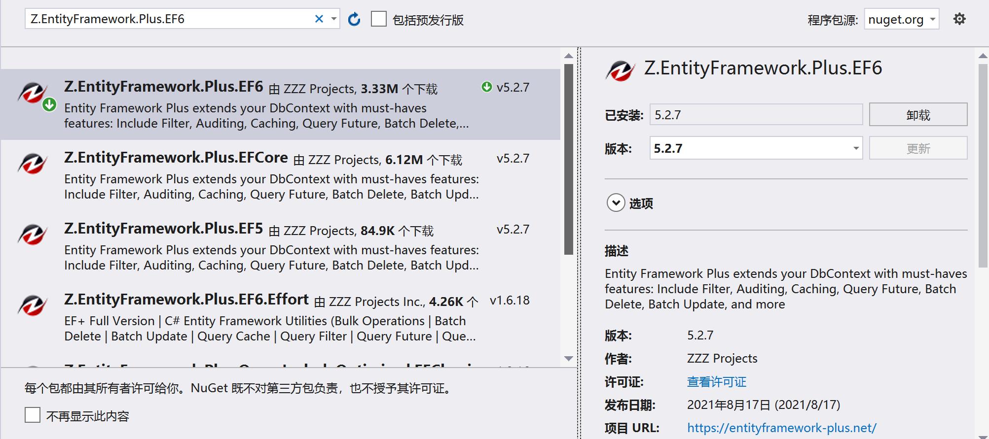Click the 描述 description heading
The height and width of the screenshot is (439, 989).
click(x=617, y=251)
